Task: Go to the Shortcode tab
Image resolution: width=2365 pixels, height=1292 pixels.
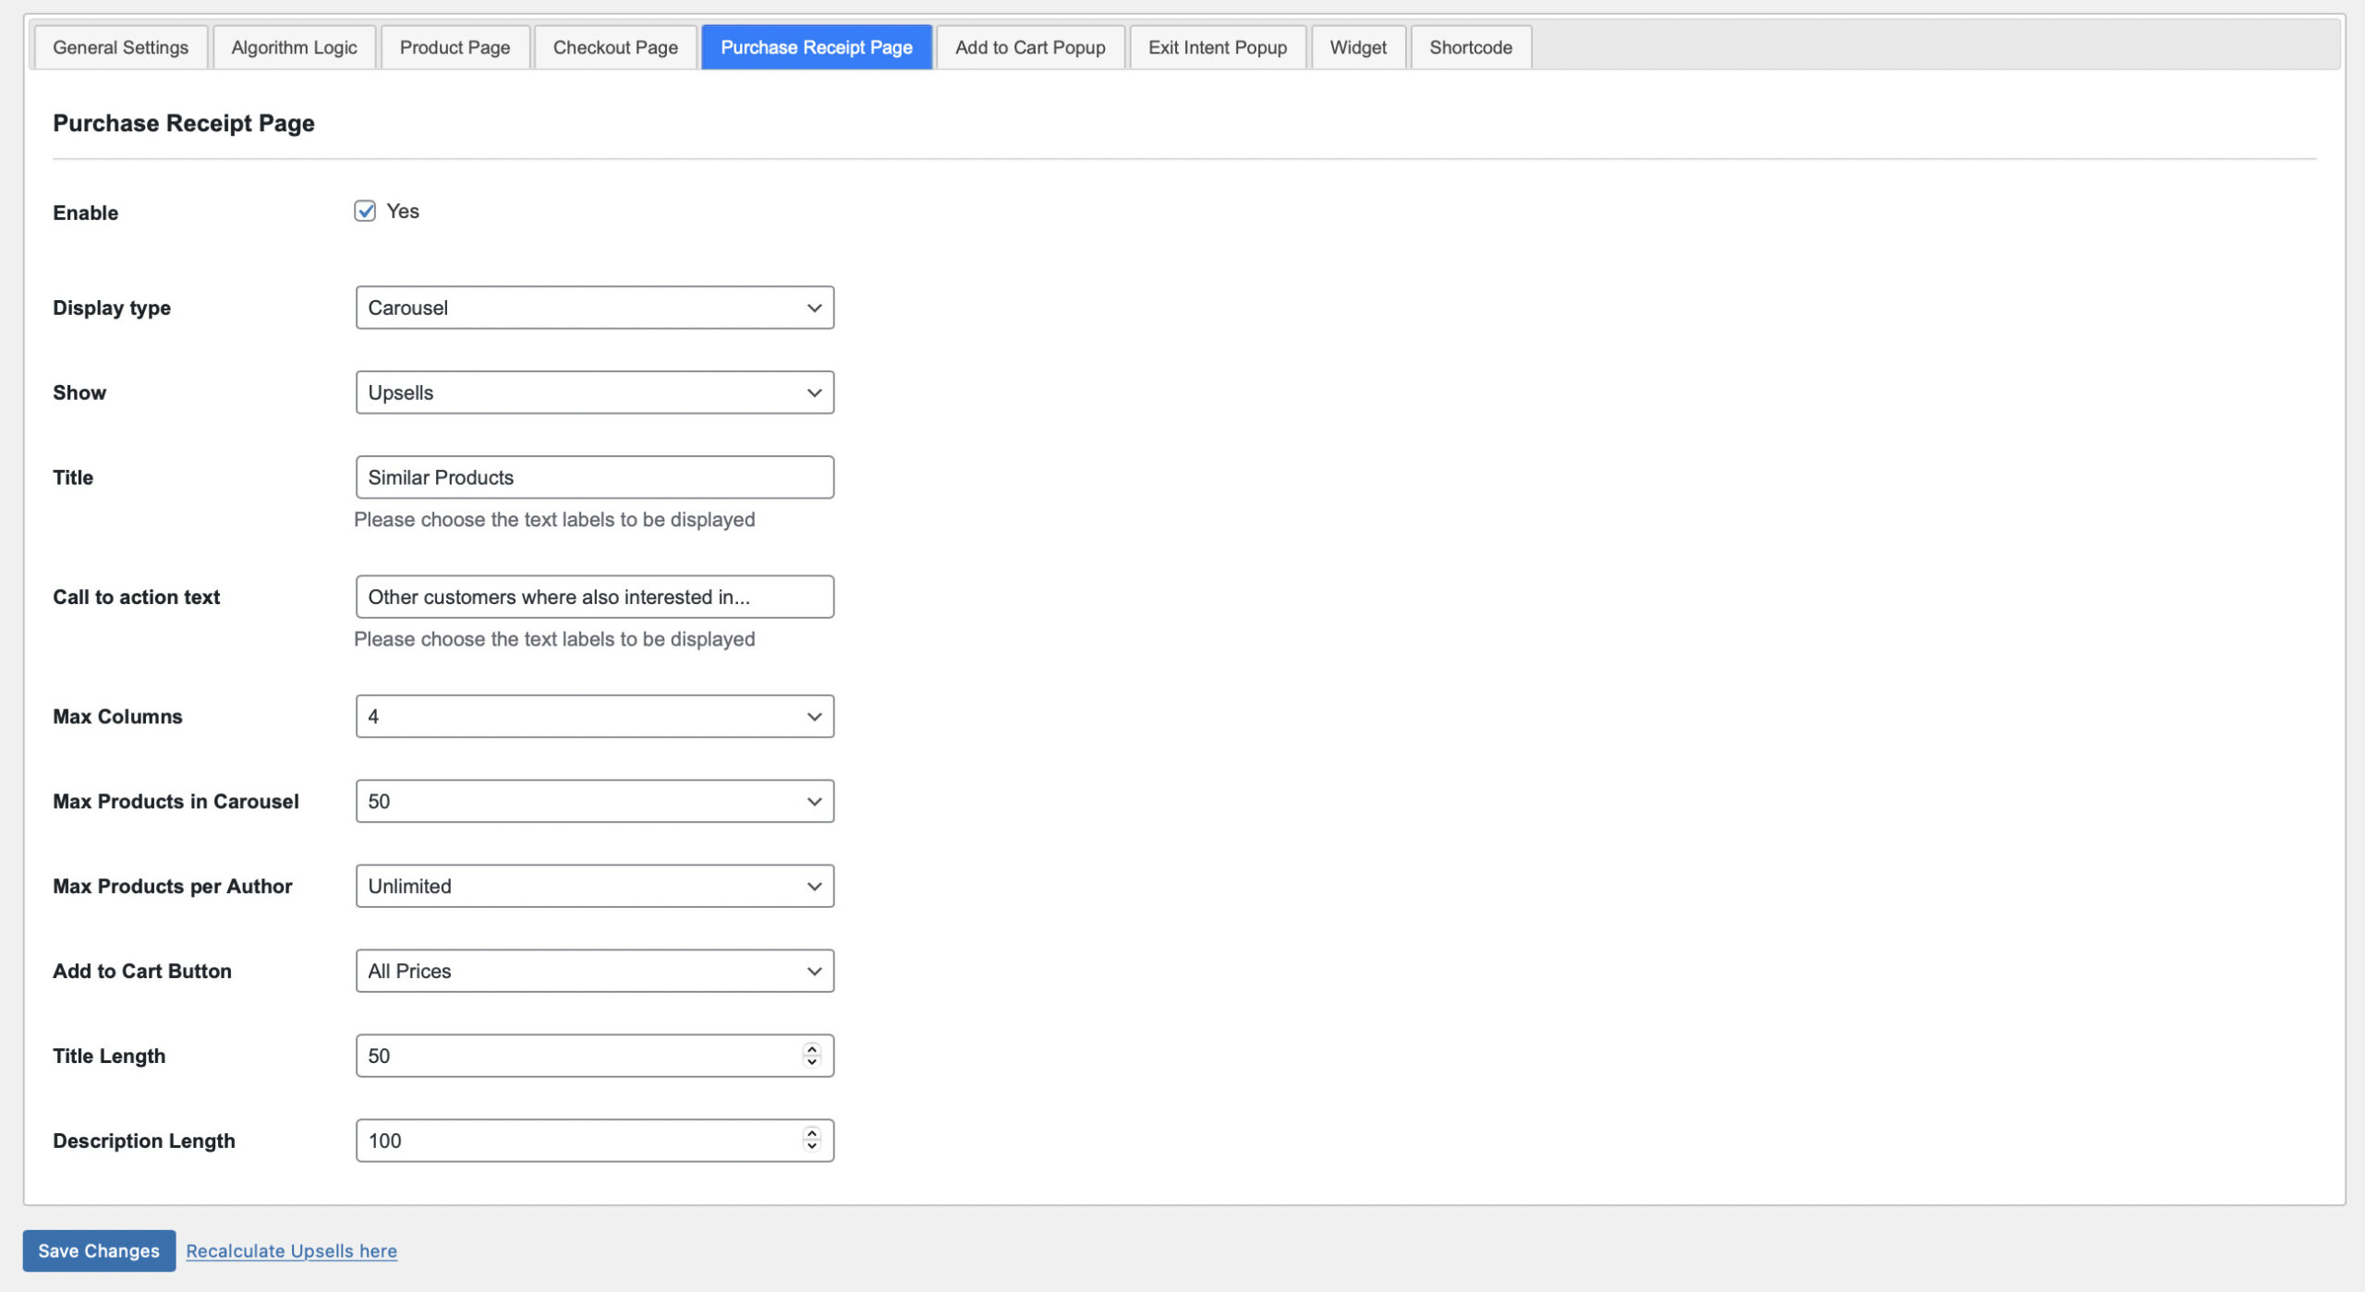Action: (1471, 47)
